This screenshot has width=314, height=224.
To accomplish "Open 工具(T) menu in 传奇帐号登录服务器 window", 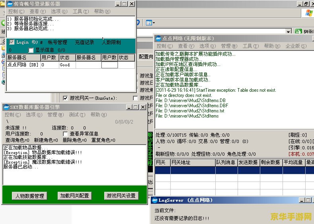I will click(81, 12).
